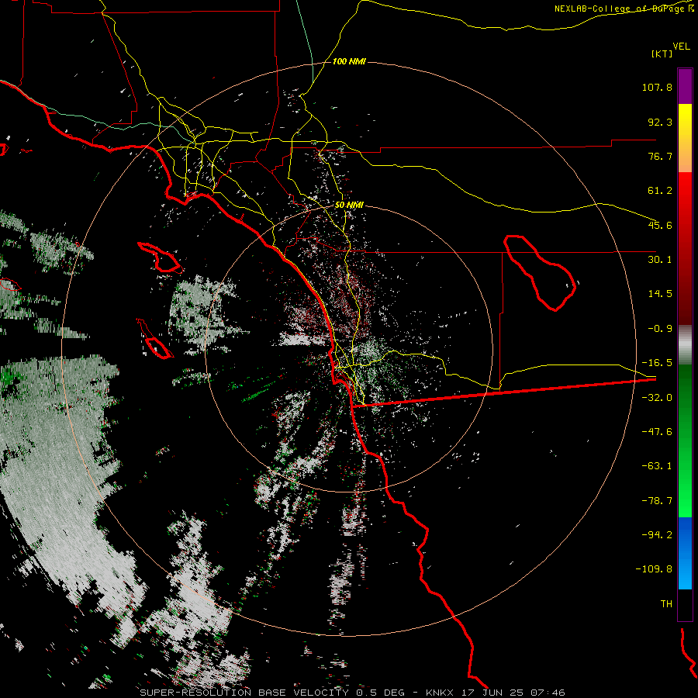Screen dimensions: 698x698
Task: Click the -109.8 velocity scale value
Action: coord(655,569)
